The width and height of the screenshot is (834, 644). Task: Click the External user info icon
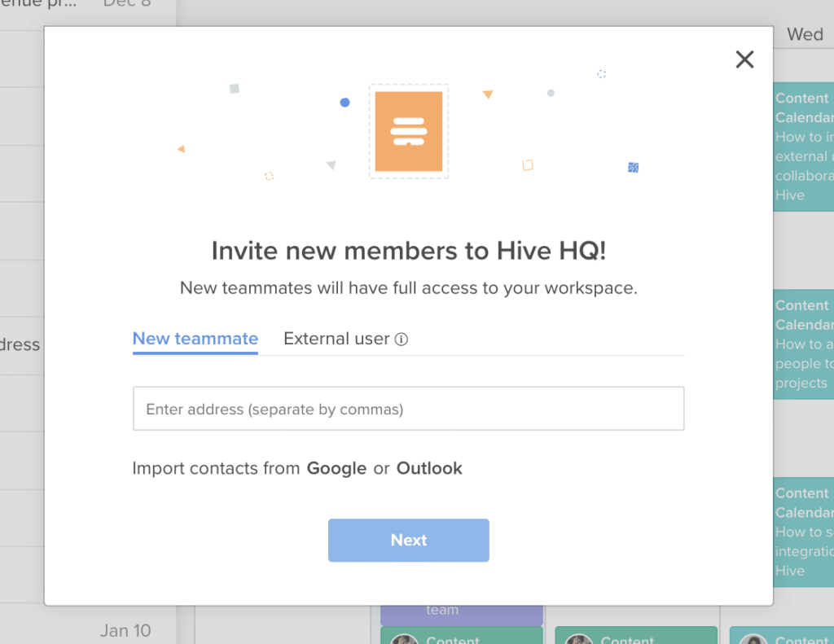tap(401, 339)
